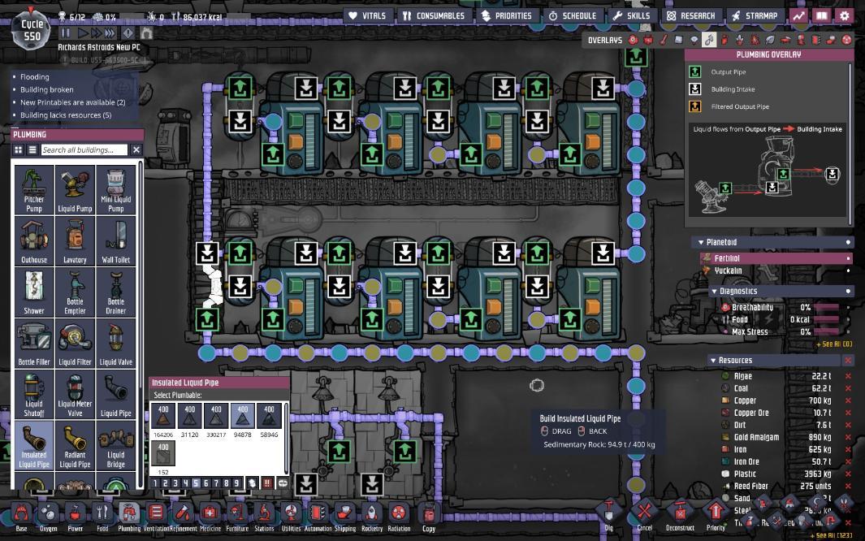Open the Oxygen build category
The image size is (865, 541).
click(x=48, y=515)
